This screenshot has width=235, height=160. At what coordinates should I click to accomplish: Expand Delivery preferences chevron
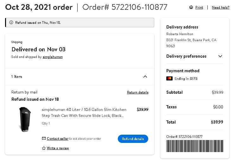coord(220,56)
